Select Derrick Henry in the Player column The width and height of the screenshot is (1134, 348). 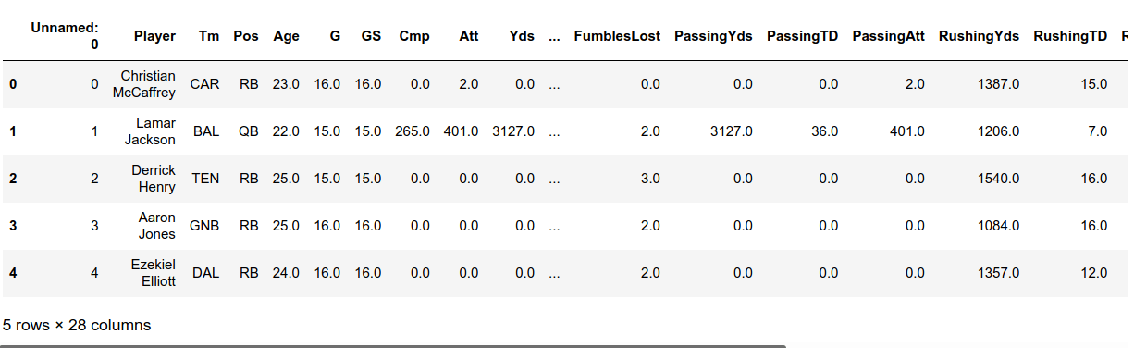[154, 179]
